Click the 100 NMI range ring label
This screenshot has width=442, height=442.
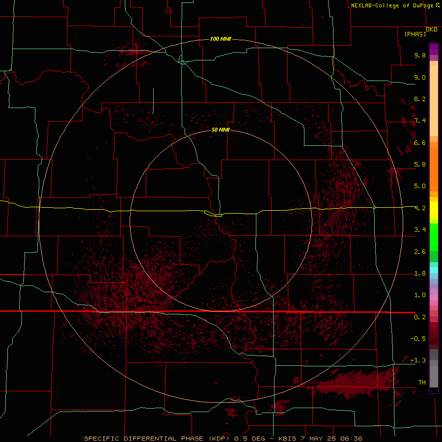[221, 39]
